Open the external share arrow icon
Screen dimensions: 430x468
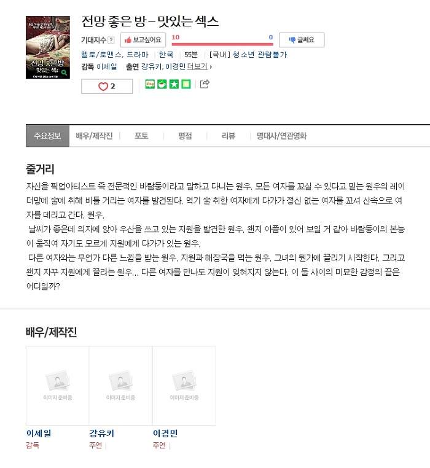click(x=205, y=84)
